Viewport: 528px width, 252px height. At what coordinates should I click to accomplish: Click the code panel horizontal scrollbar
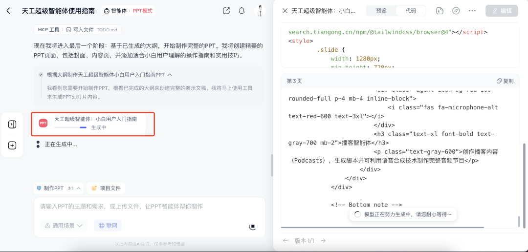[x=382, y=228]
